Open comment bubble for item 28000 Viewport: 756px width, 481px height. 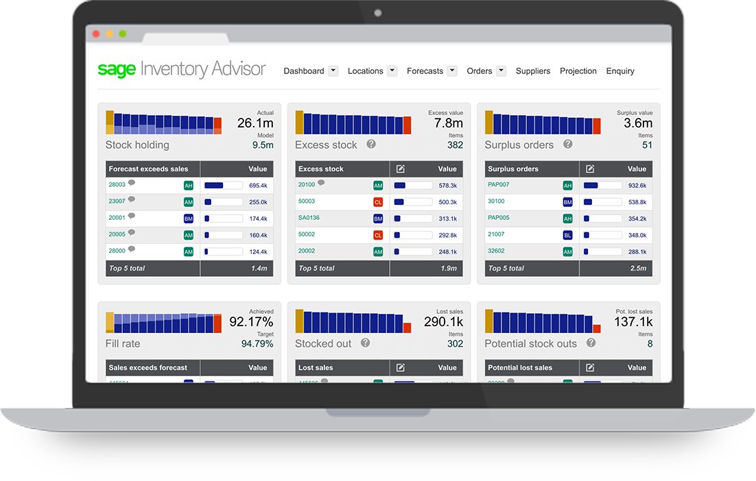(x=132, y=249)
